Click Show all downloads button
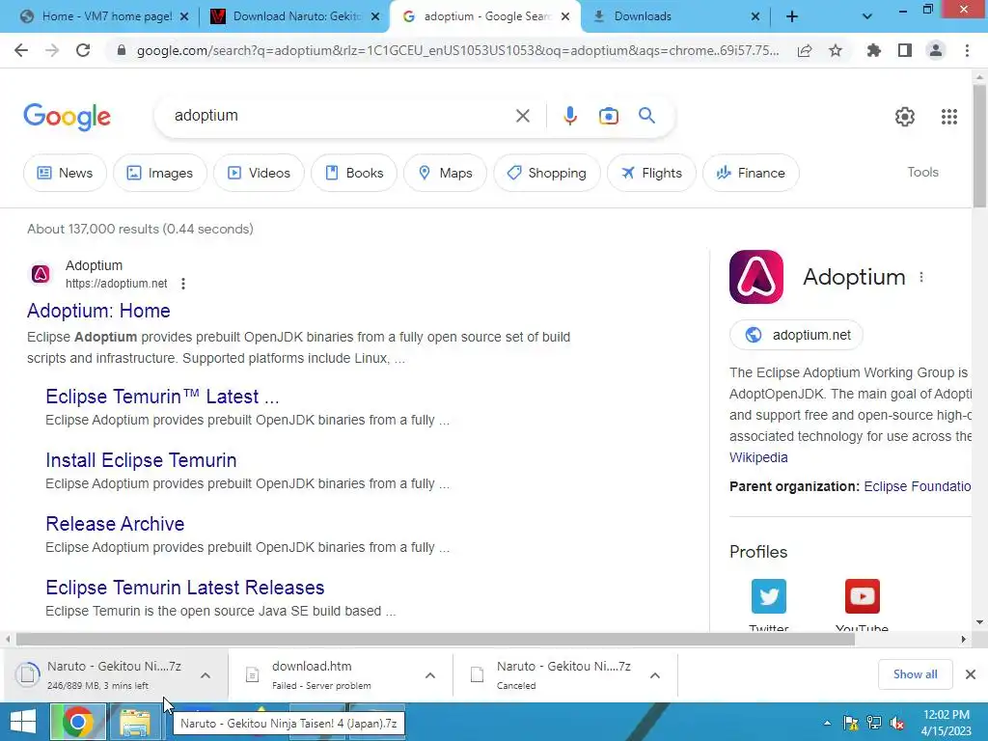 point(915,674)
